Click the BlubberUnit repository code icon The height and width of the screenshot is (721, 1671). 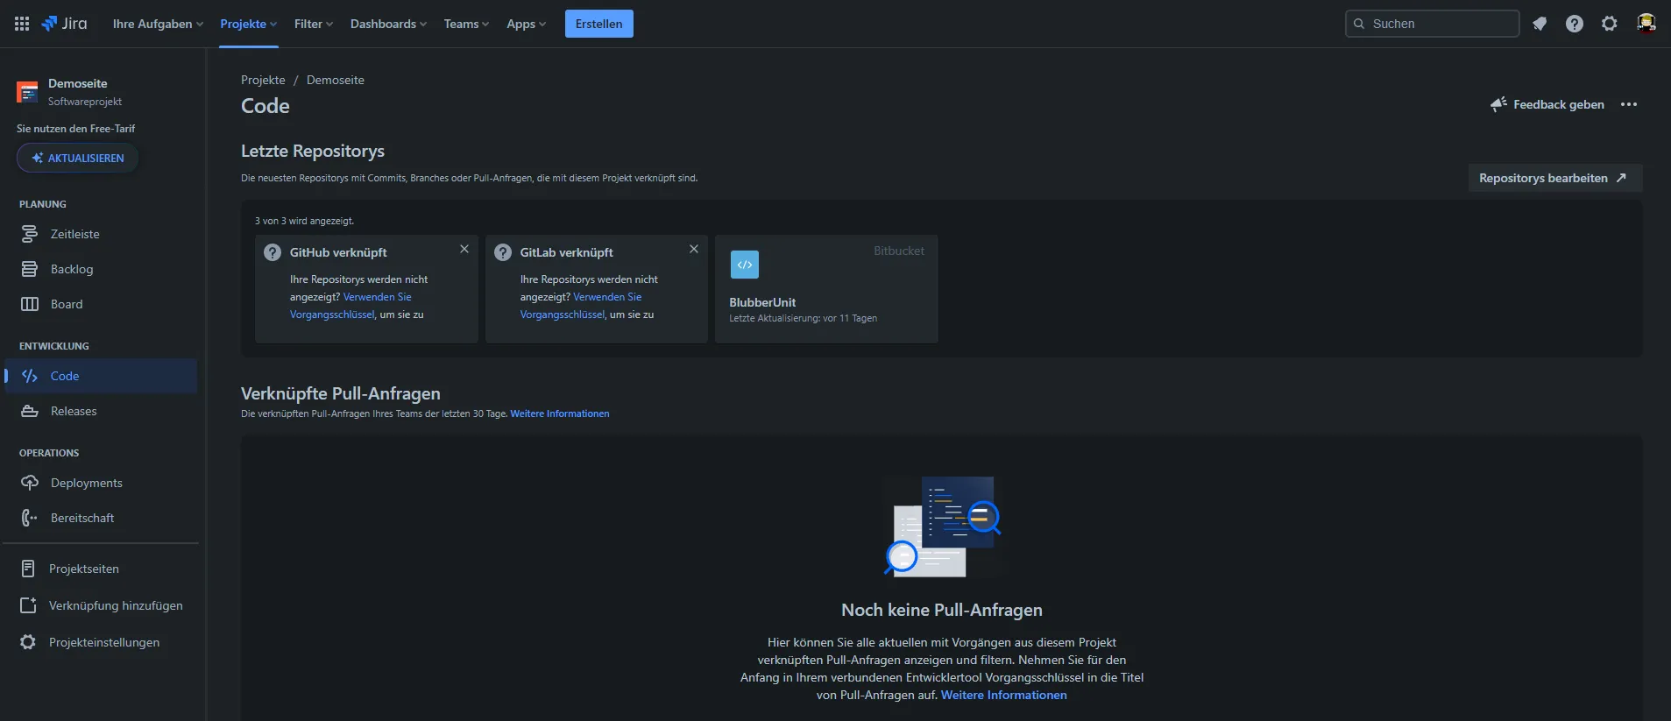tap(745, 265)
